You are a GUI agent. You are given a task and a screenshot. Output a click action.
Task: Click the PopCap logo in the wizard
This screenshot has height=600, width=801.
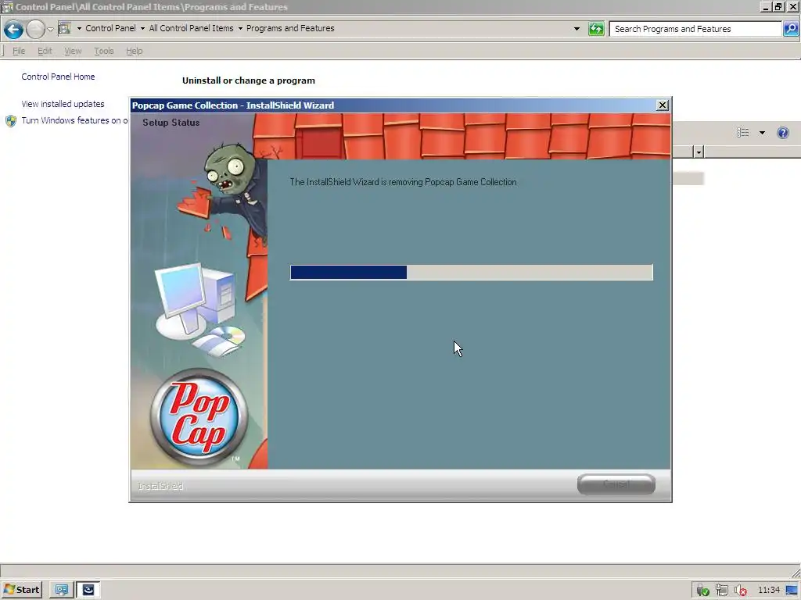click(x=199, y=417)
